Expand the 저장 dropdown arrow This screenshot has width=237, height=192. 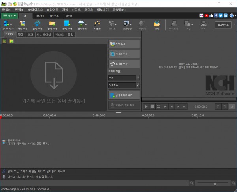click(192, 24)
